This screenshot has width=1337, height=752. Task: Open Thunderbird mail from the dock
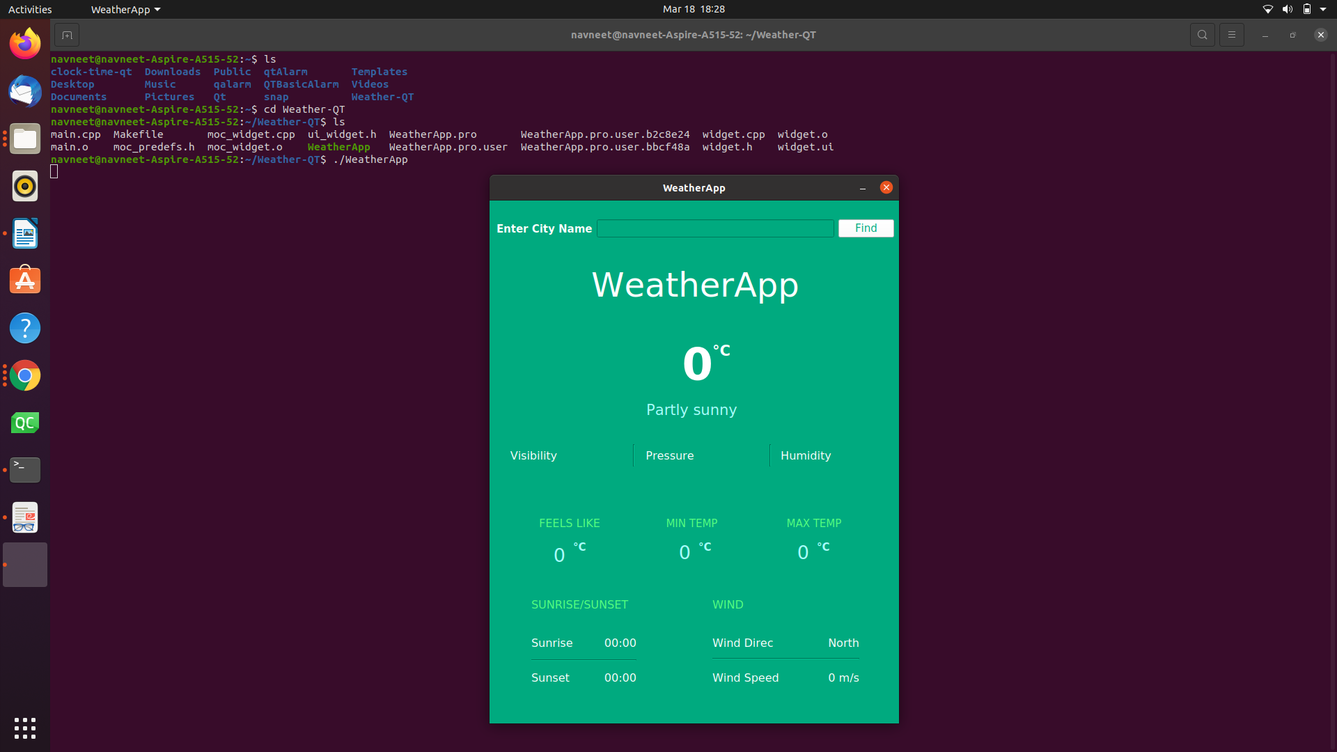[24, 91]
